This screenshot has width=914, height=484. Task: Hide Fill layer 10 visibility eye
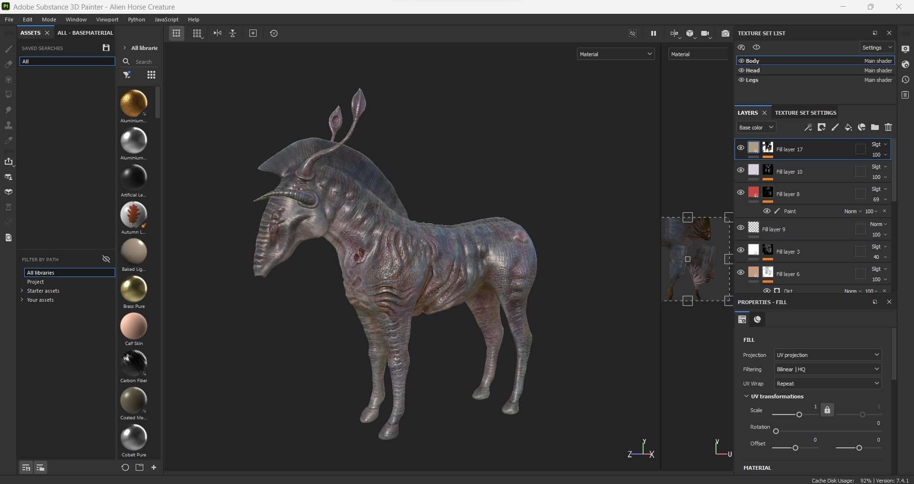741,170
